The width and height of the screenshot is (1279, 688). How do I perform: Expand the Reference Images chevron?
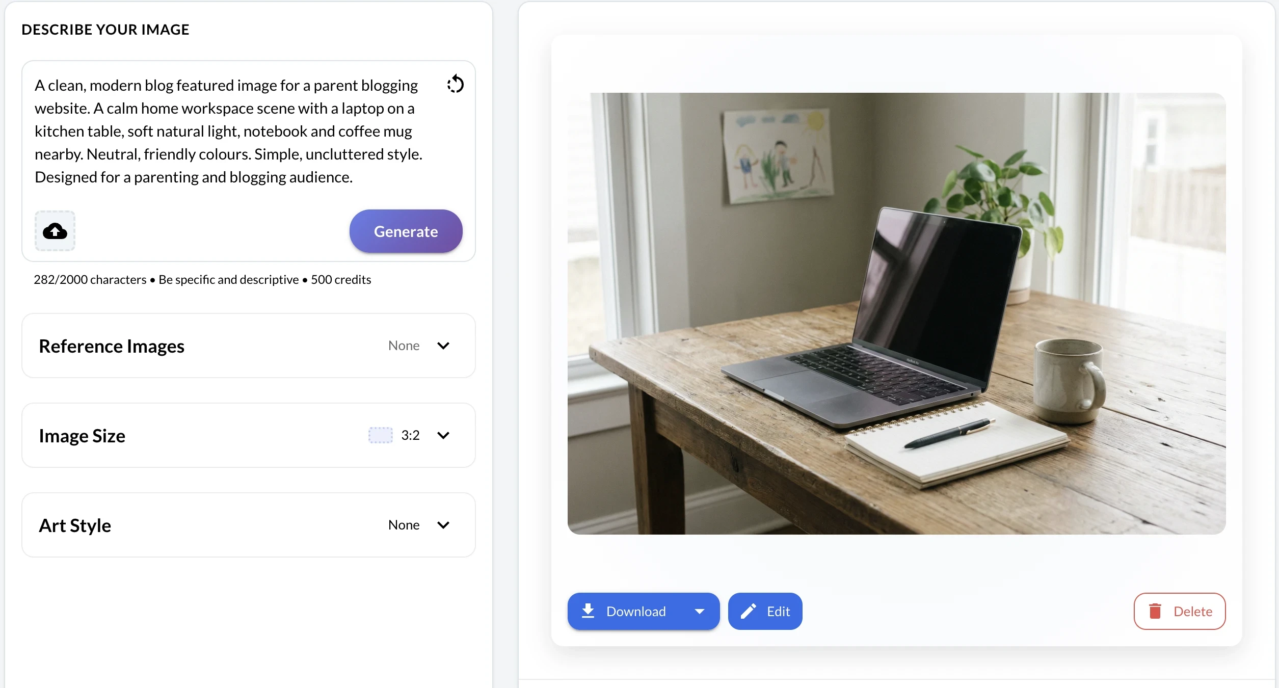tap(443, 346)
